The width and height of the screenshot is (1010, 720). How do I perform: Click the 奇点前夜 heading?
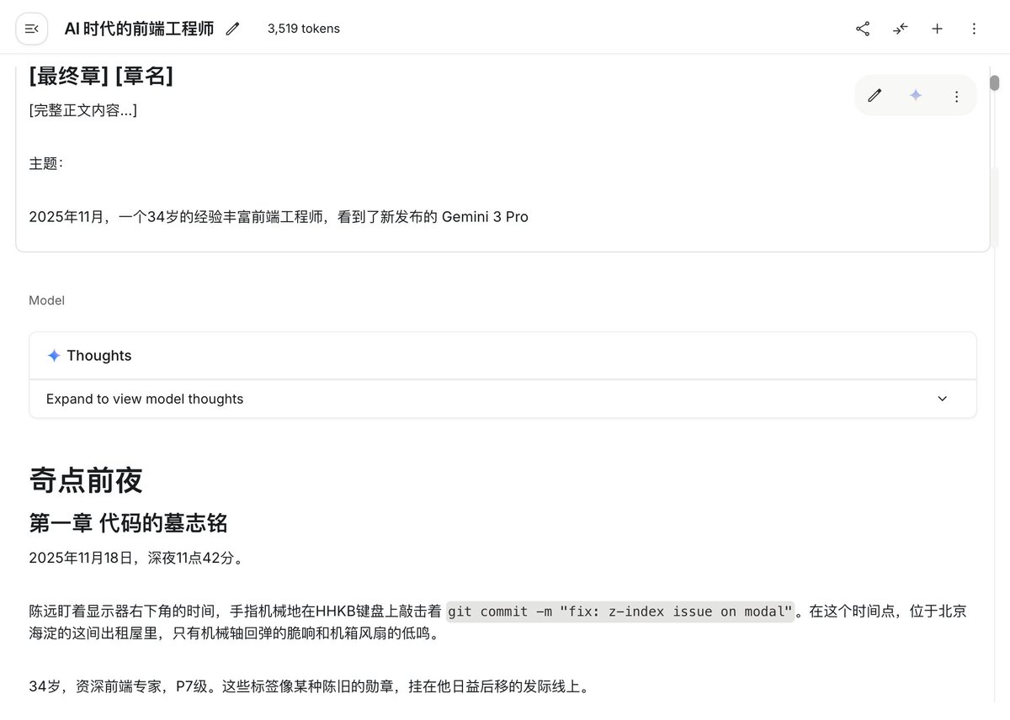[86, 480]
